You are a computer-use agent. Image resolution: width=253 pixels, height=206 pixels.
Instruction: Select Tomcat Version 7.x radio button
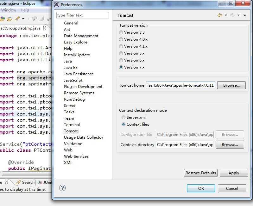pos(121,67)
